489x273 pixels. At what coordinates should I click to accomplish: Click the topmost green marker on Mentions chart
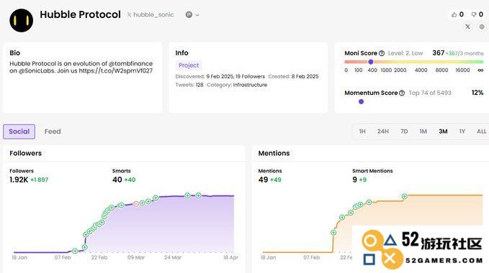(405, 196)
